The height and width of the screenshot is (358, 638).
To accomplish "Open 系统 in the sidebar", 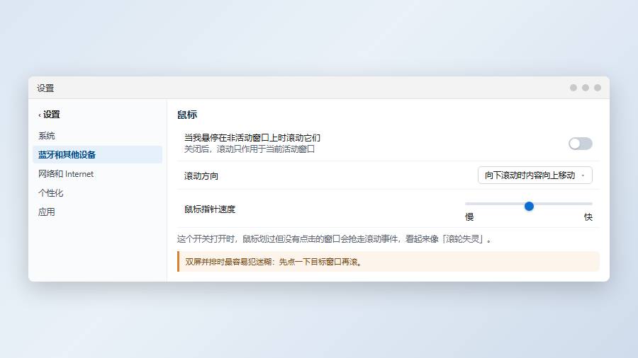I will [x=97, y=136].
